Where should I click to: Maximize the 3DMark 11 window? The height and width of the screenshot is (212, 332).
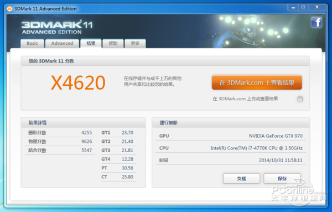tap(303, 7)
